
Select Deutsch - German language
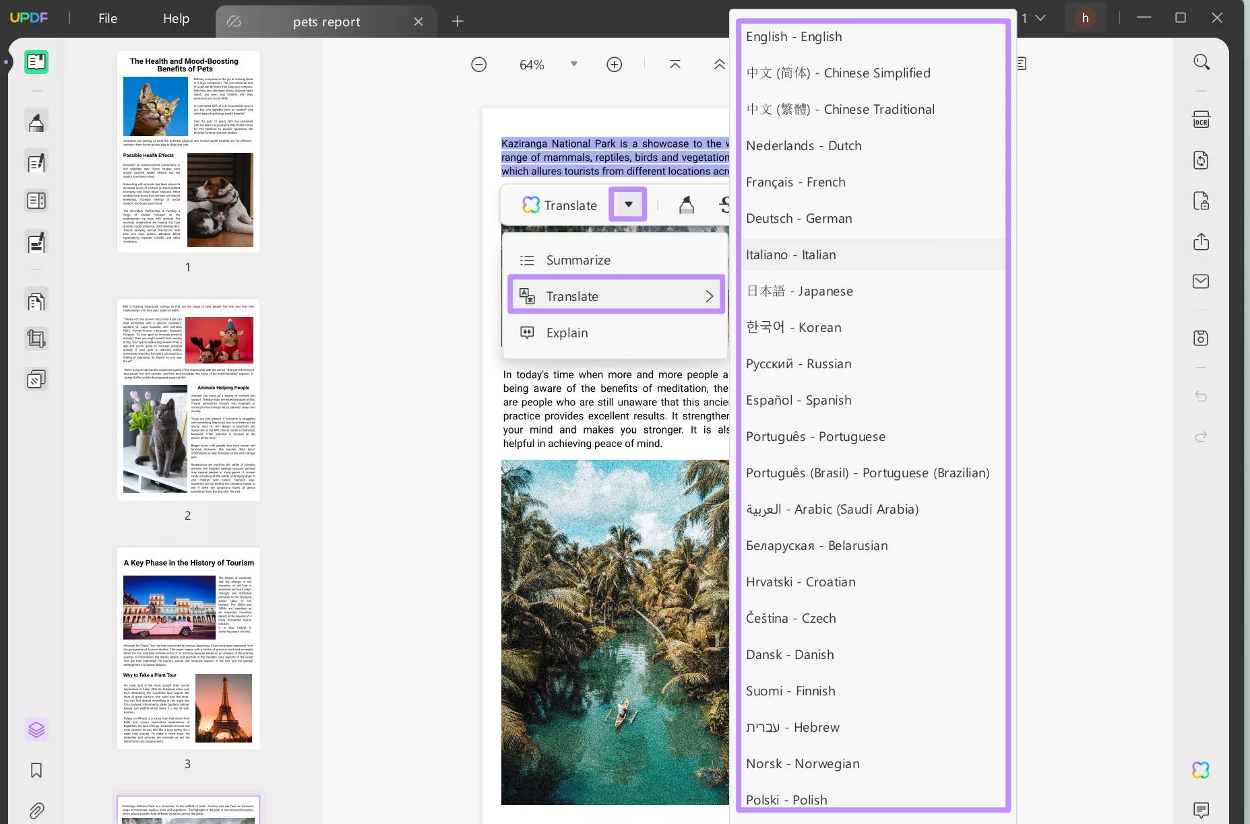click(x=873, y=218)
